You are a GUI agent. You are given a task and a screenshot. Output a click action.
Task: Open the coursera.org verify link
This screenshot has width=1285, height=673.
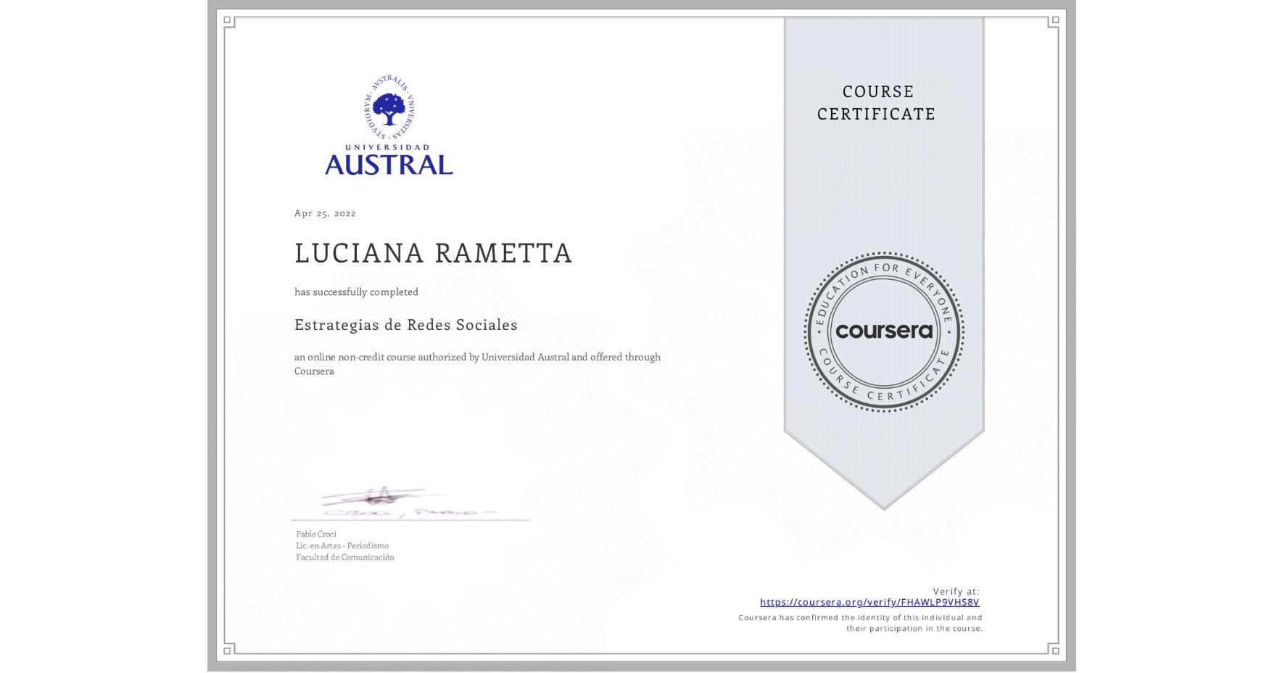(x=869, y=602)
